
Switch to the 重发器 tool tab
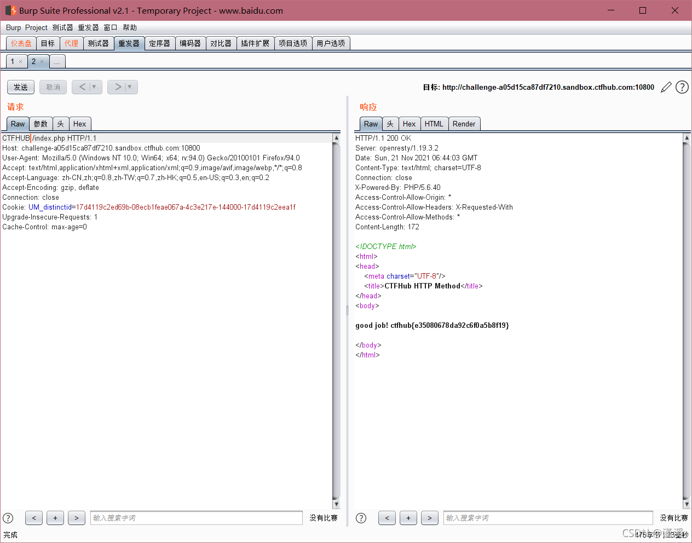coord(129,43)
